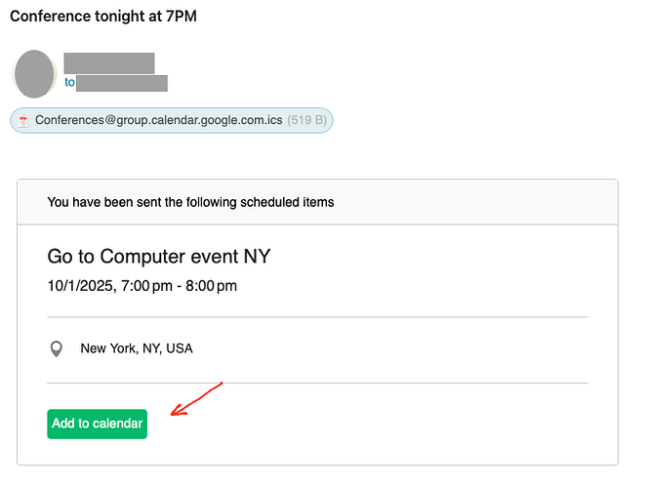
Task: Click the "You have been sent" header bar
Action: 317,202
